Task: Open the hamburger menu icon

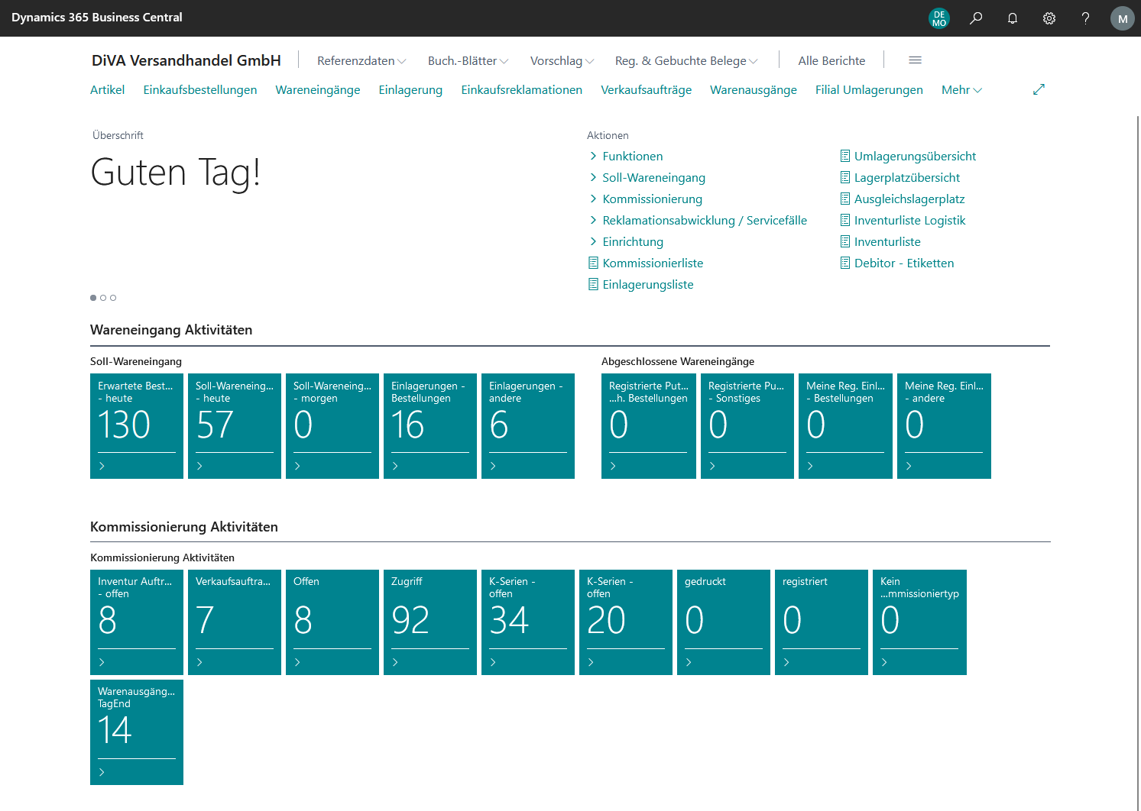Action: (915, 60)
